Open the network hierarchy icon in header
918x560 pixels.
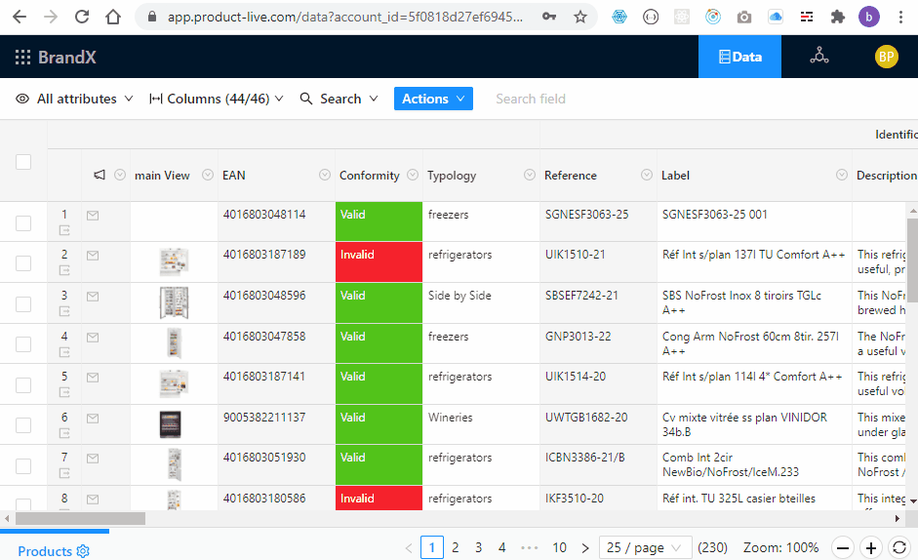pos(819,57)
